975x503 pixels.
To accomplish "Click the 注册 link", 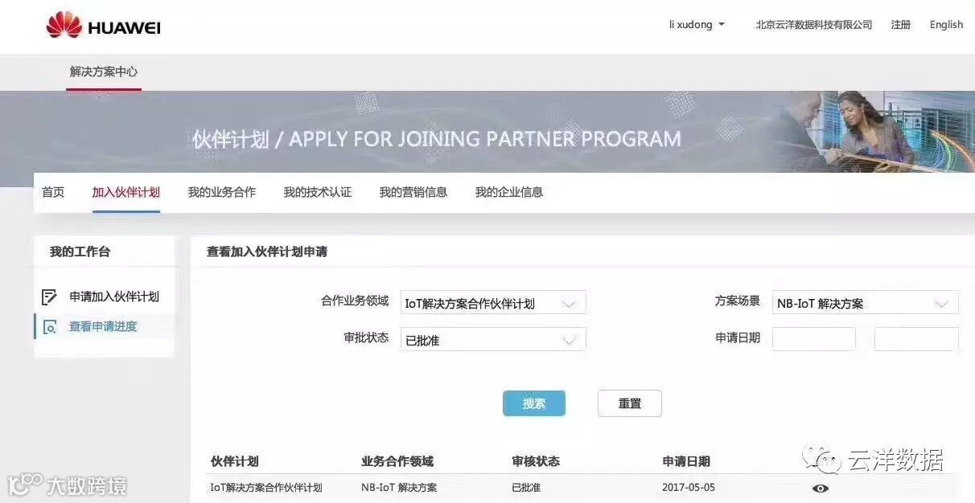I will 901,25.
